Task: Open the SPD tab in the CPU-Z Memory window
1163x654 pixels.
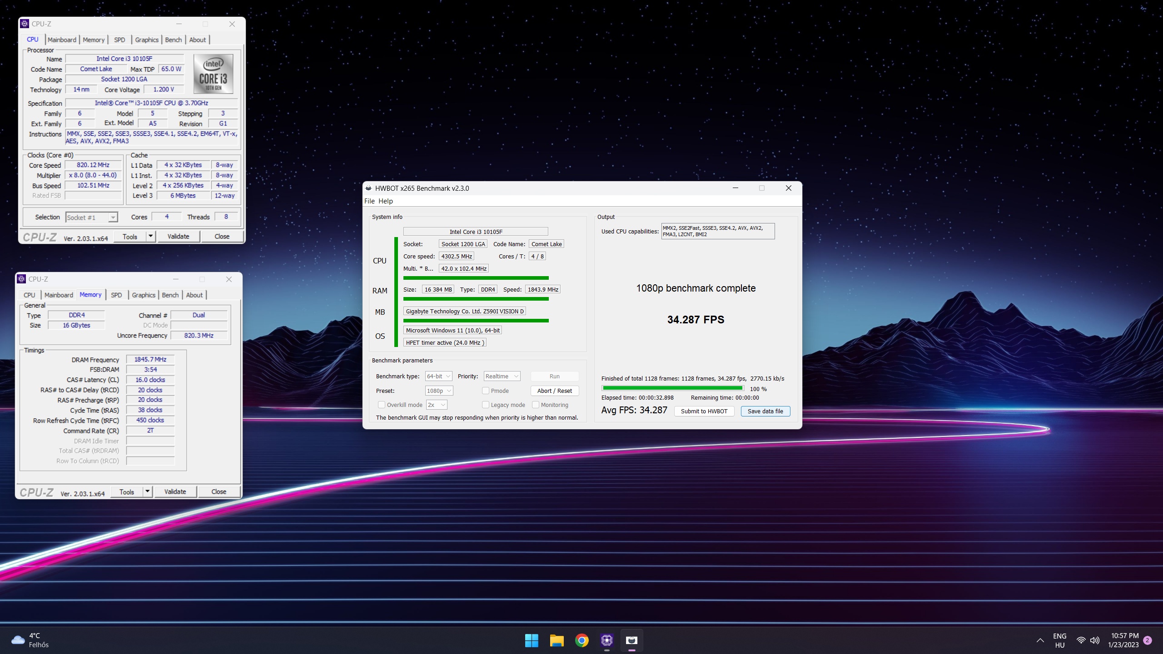Action: click(116, 295)
